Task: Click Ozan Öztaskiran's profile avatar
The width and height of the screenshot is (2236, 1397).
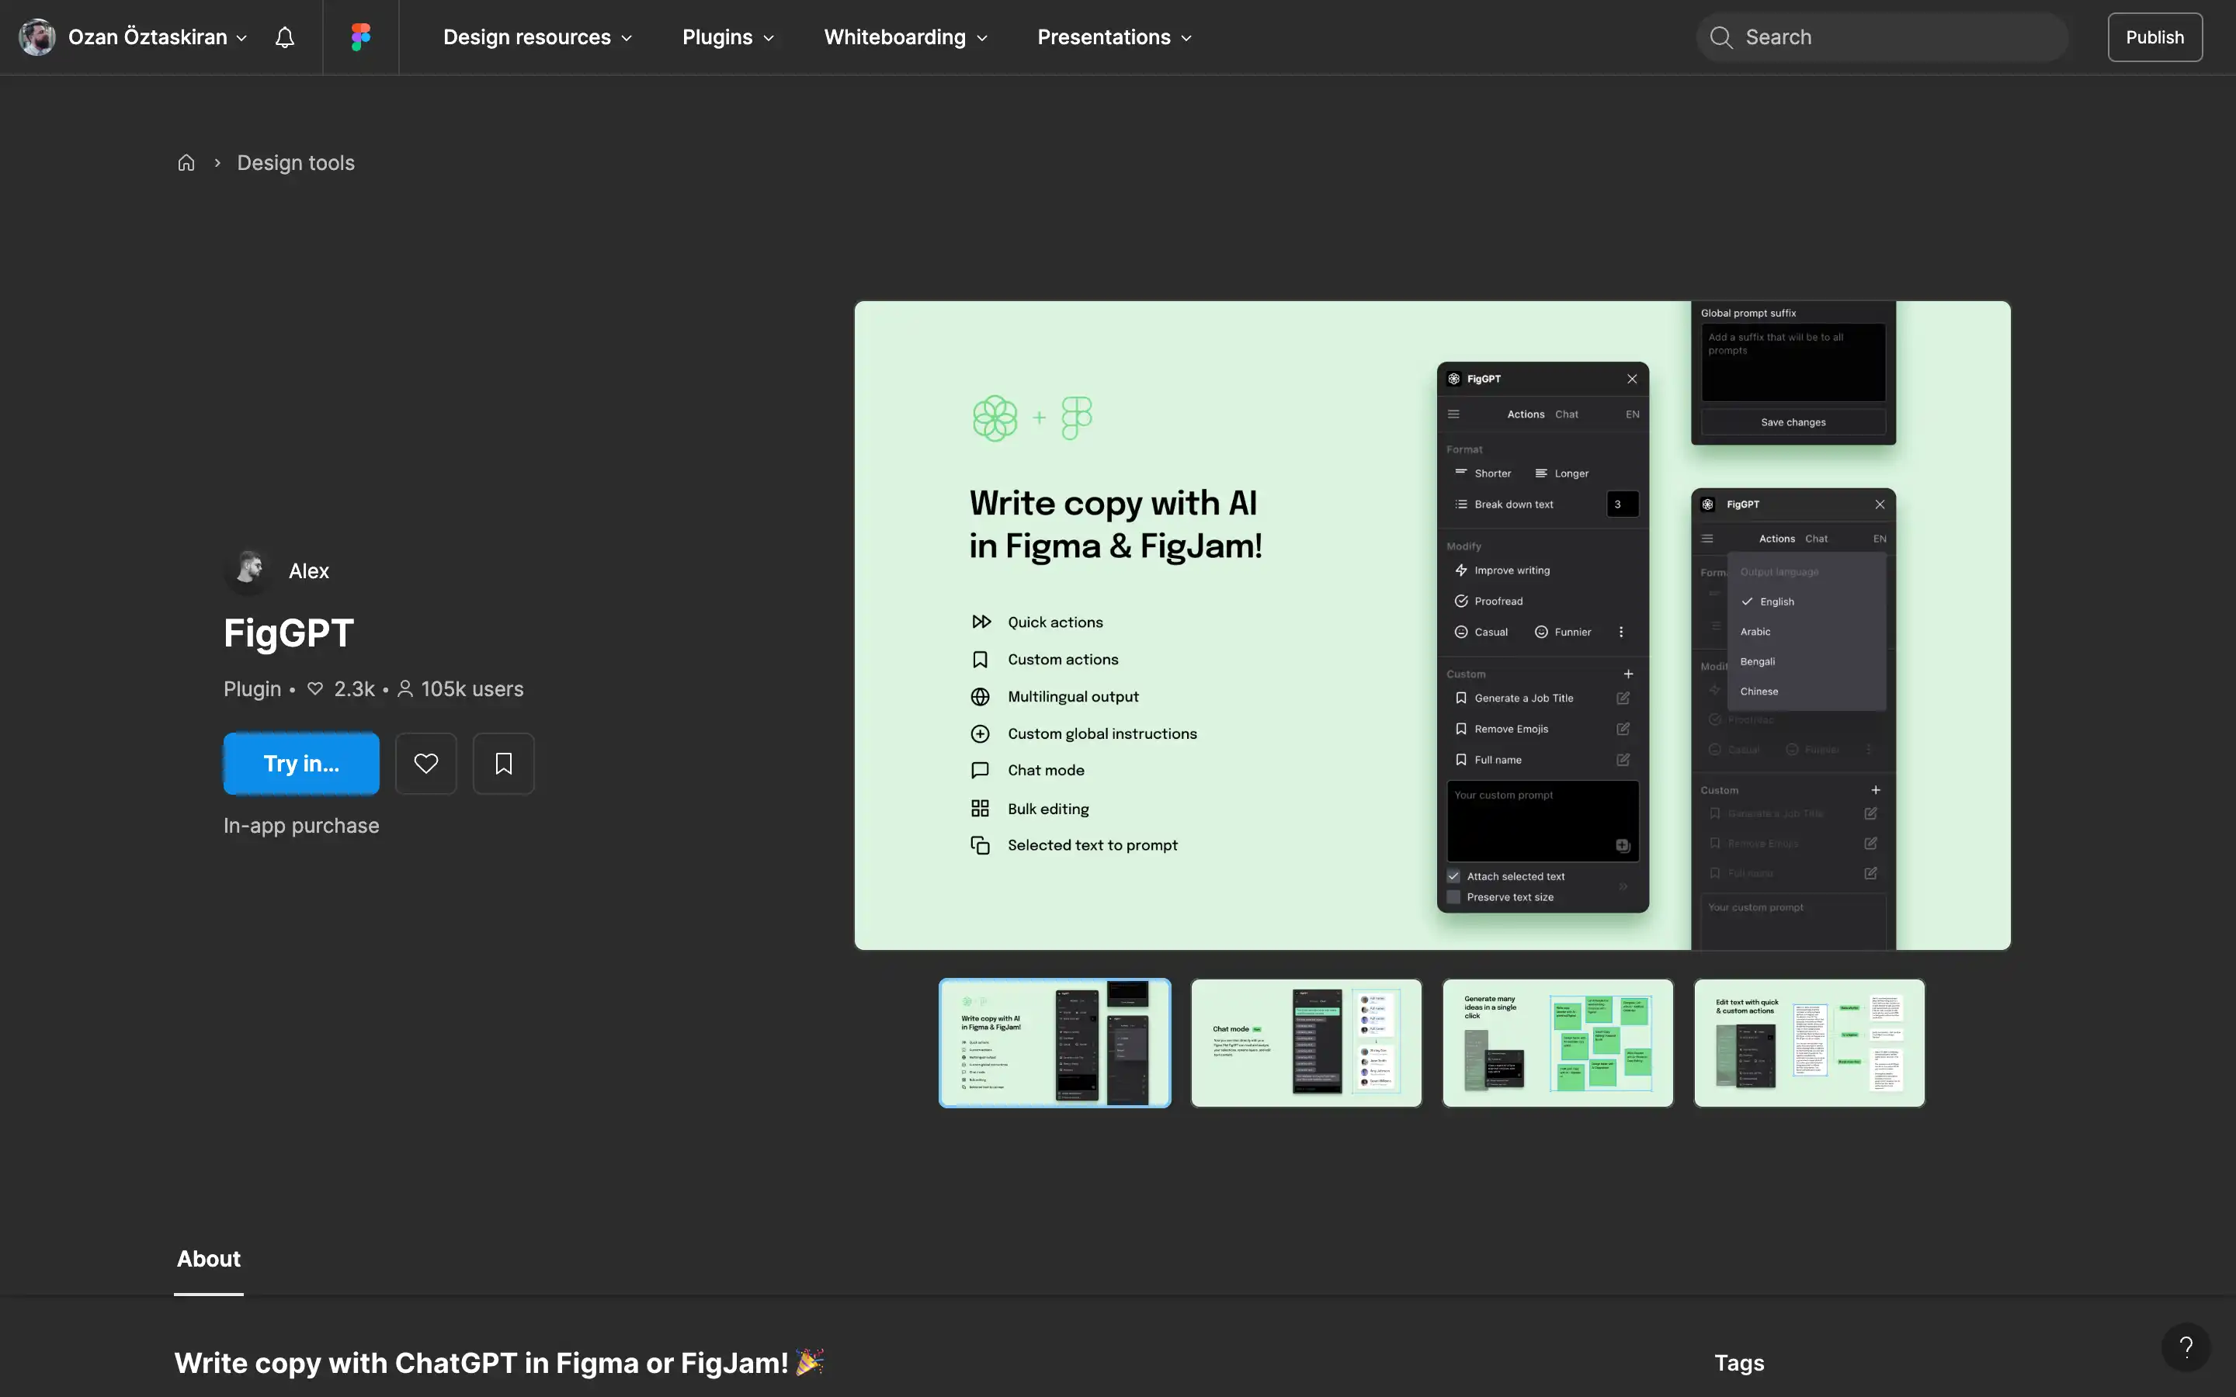Action: coord(37,37)
